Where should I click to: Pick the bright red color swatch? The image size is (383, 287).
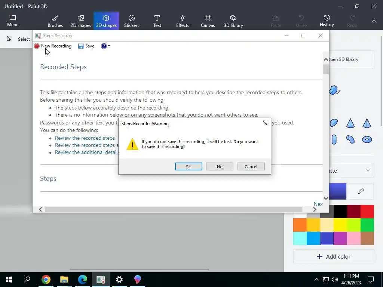[x=367, y=212]
